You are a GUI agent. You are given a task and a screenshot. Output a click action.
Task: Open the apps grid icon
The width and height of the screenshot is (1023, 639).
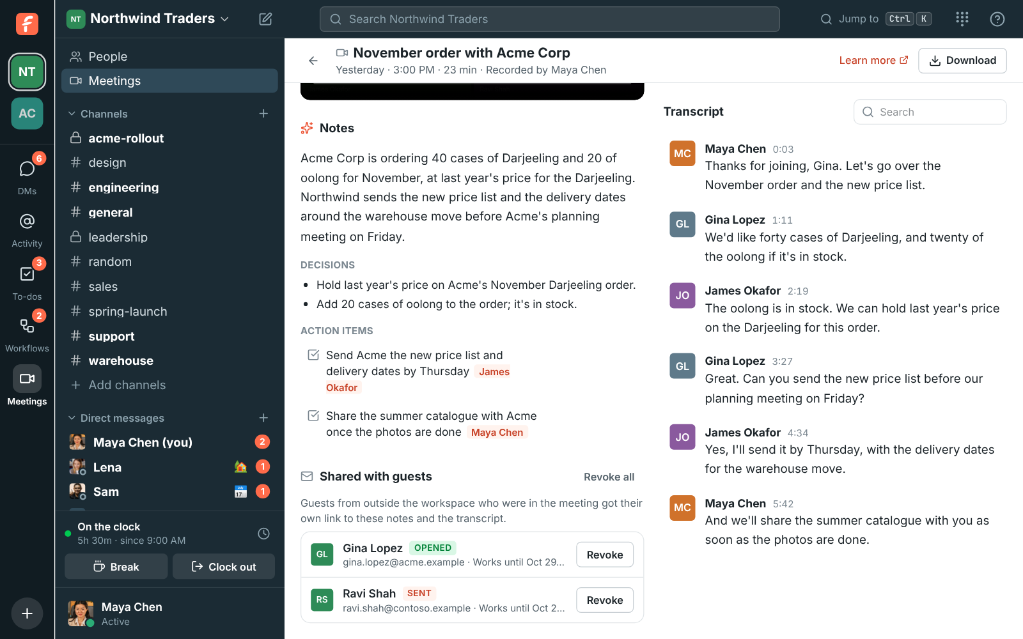(962, 19)
